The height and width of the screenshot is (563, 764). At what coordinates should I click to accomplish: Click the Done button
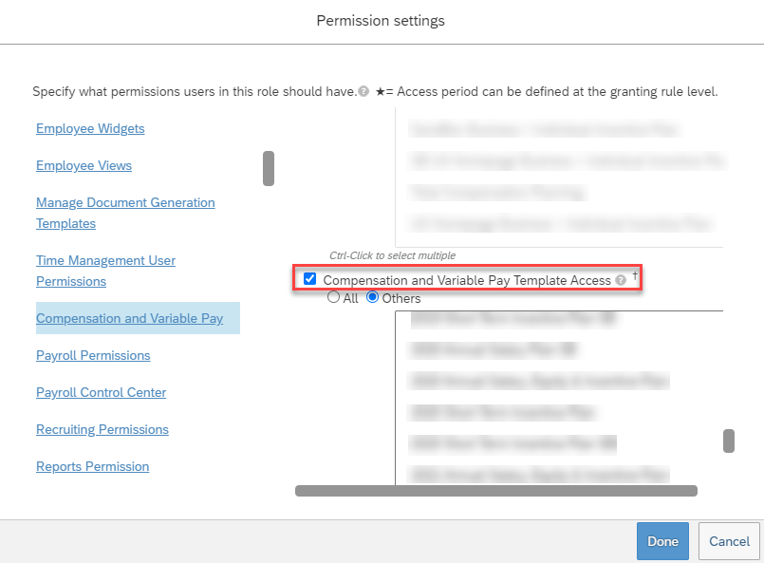pos(662,541)
